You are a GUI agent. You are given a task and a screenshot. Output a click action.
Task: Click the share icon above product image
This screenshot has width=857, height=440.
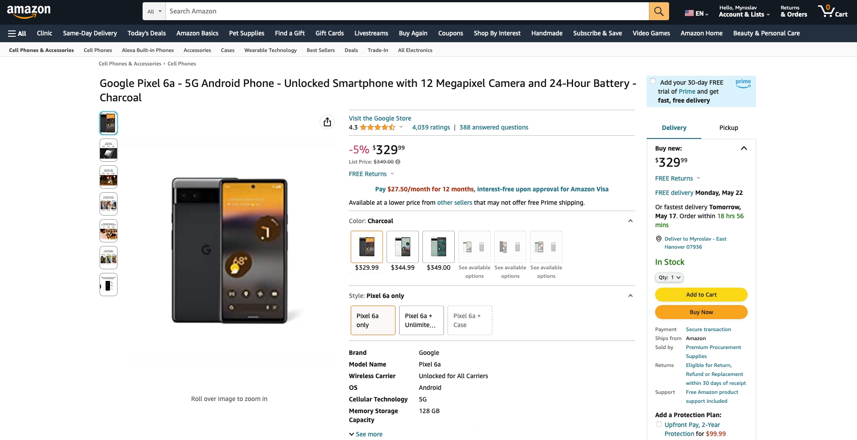click(327, 122)
